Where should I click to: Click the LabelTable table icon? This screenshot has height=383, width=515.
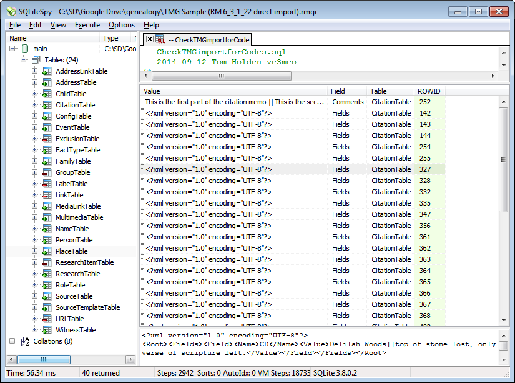point(47,184)
